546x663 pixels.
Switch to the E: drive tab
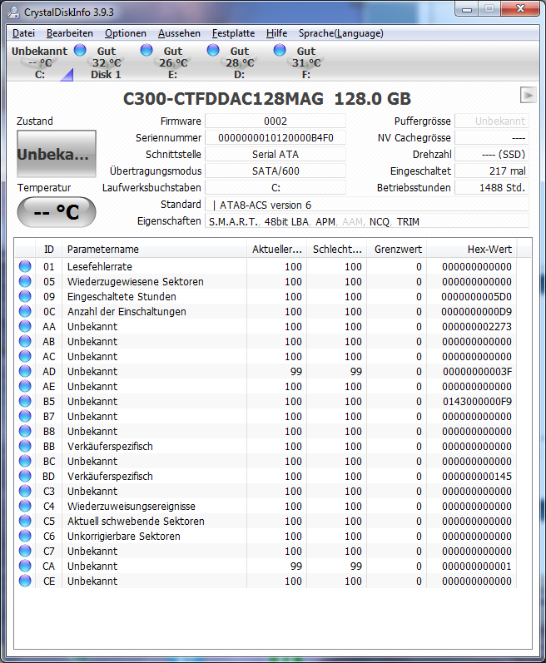point(173,62)
